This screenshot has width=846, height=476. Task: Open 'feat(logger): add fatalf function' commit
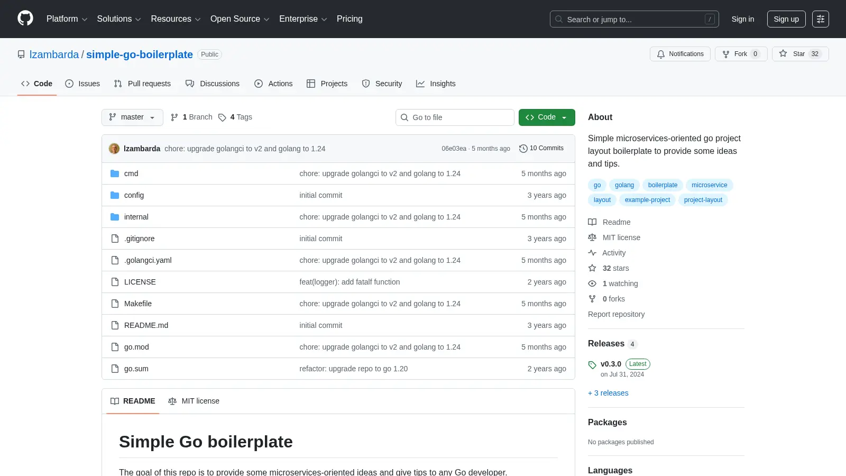click(350, 282)
